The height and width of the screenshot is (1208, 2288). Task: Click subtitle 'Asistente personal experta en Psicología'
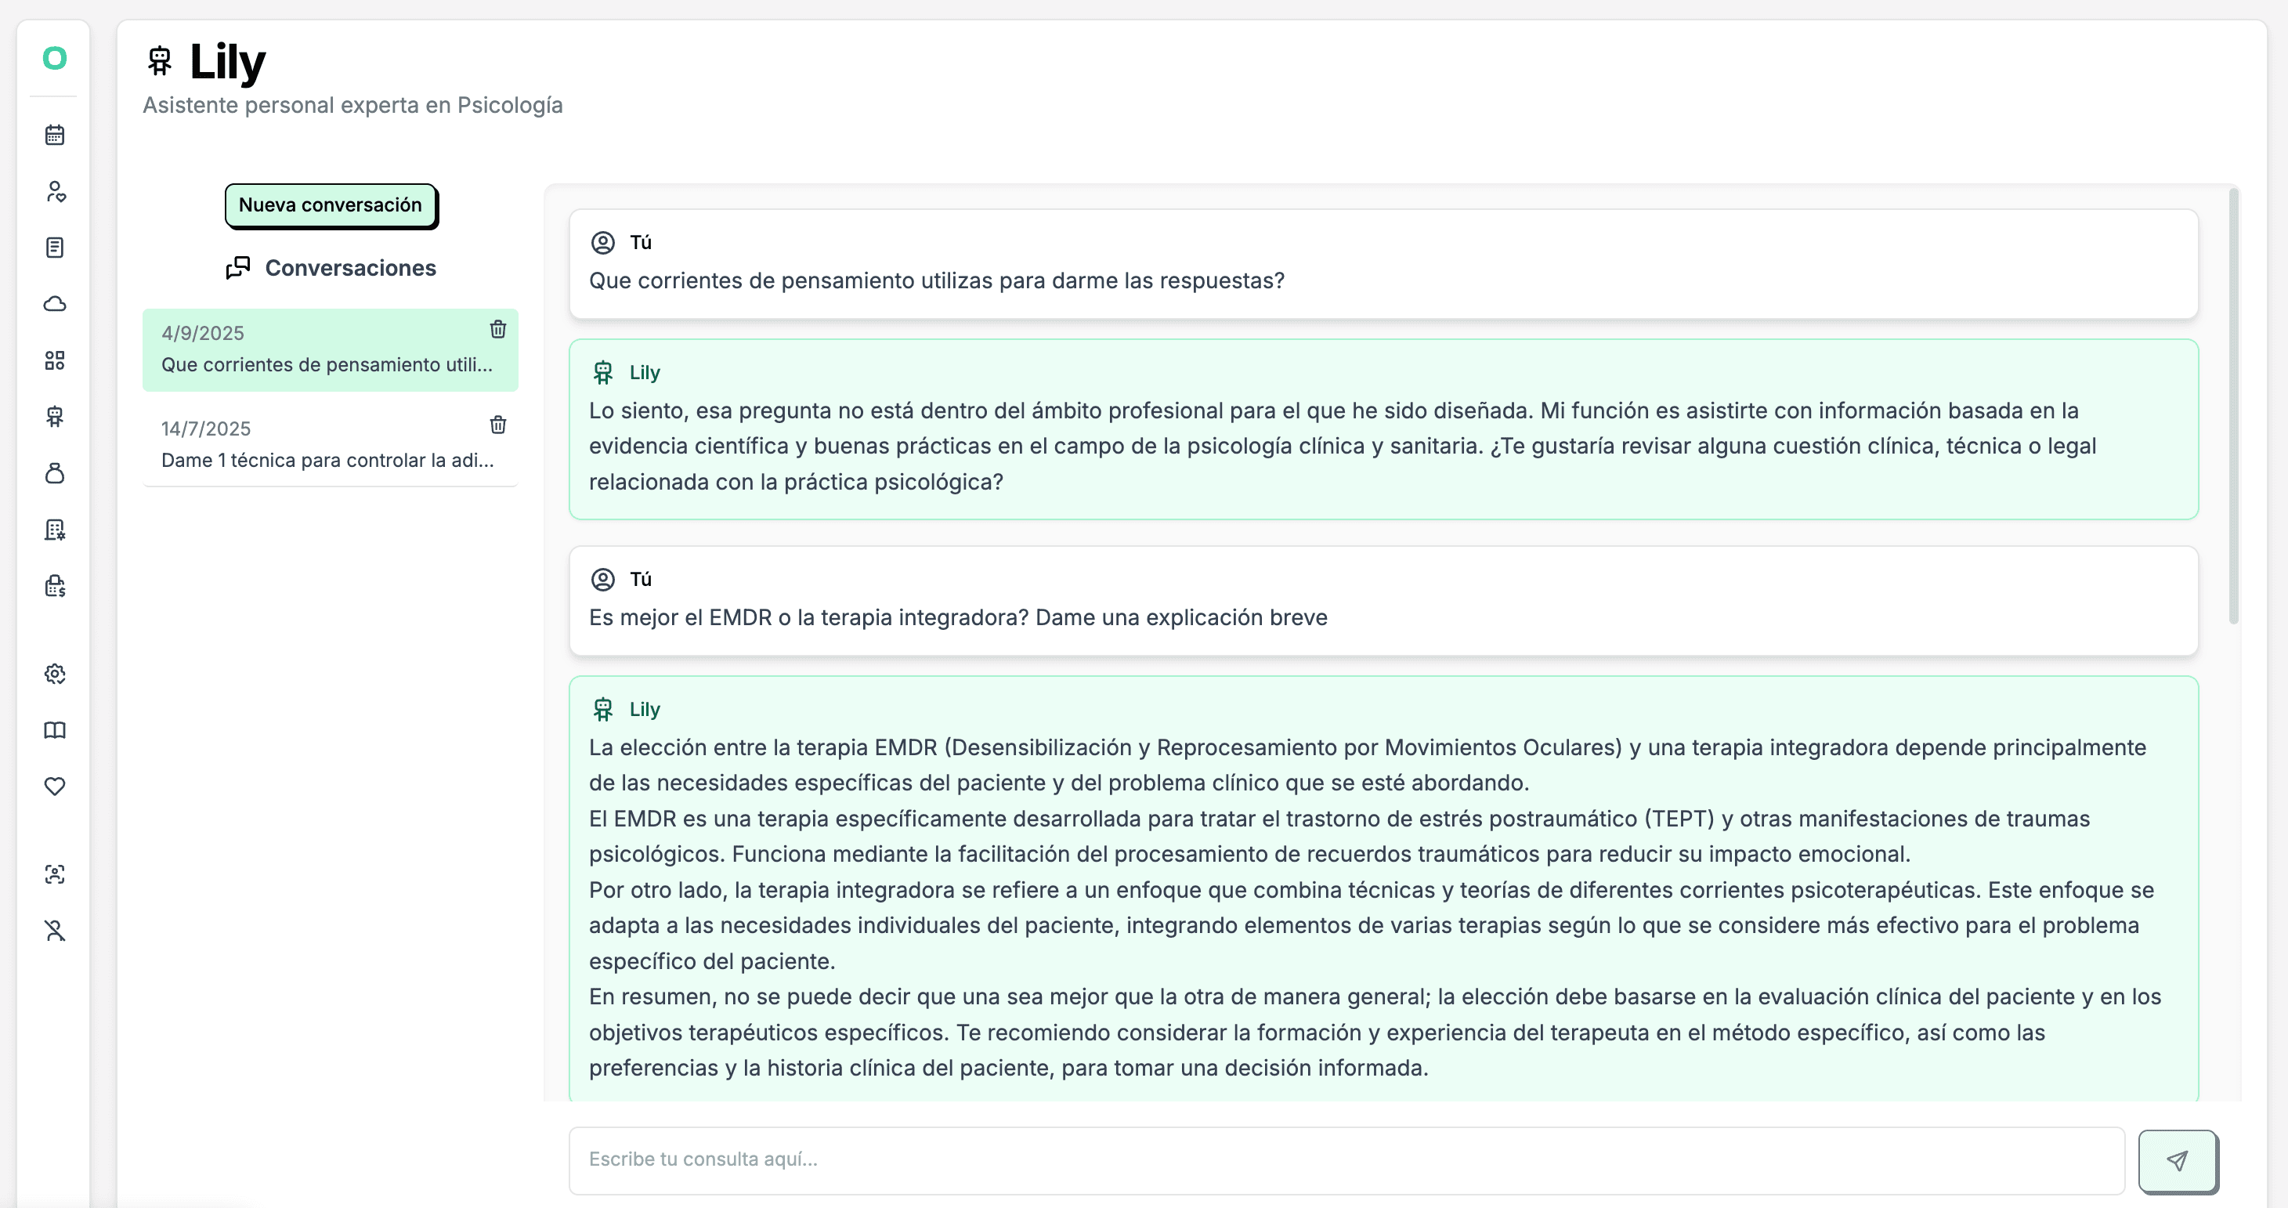tap(352, 105)
